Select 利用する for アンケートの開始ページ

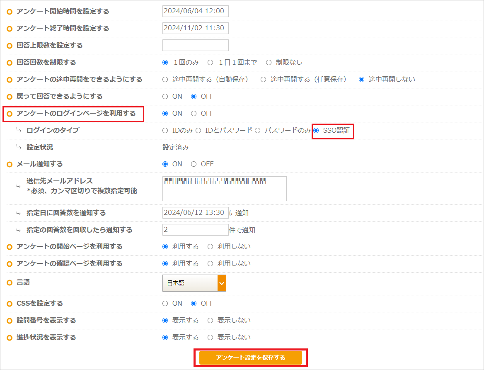coord(165,247)
